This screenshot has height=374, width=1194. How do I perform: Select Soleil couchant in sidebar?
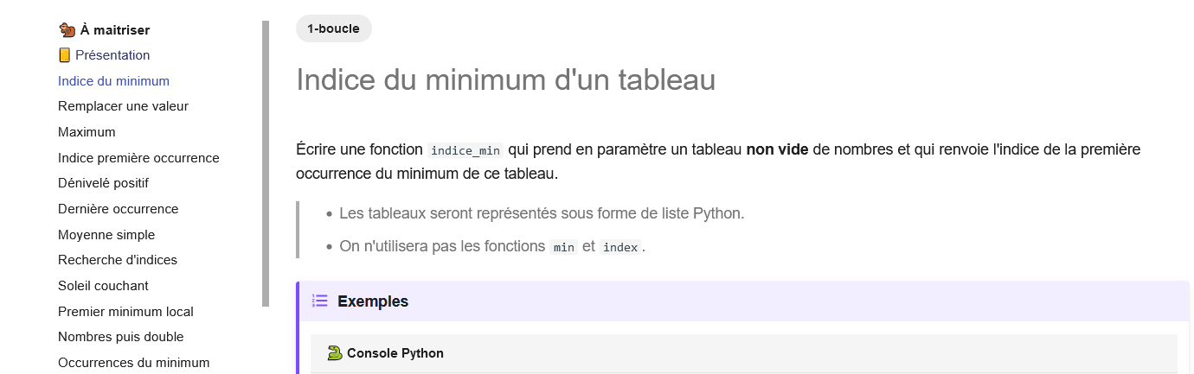coord(103,286)
